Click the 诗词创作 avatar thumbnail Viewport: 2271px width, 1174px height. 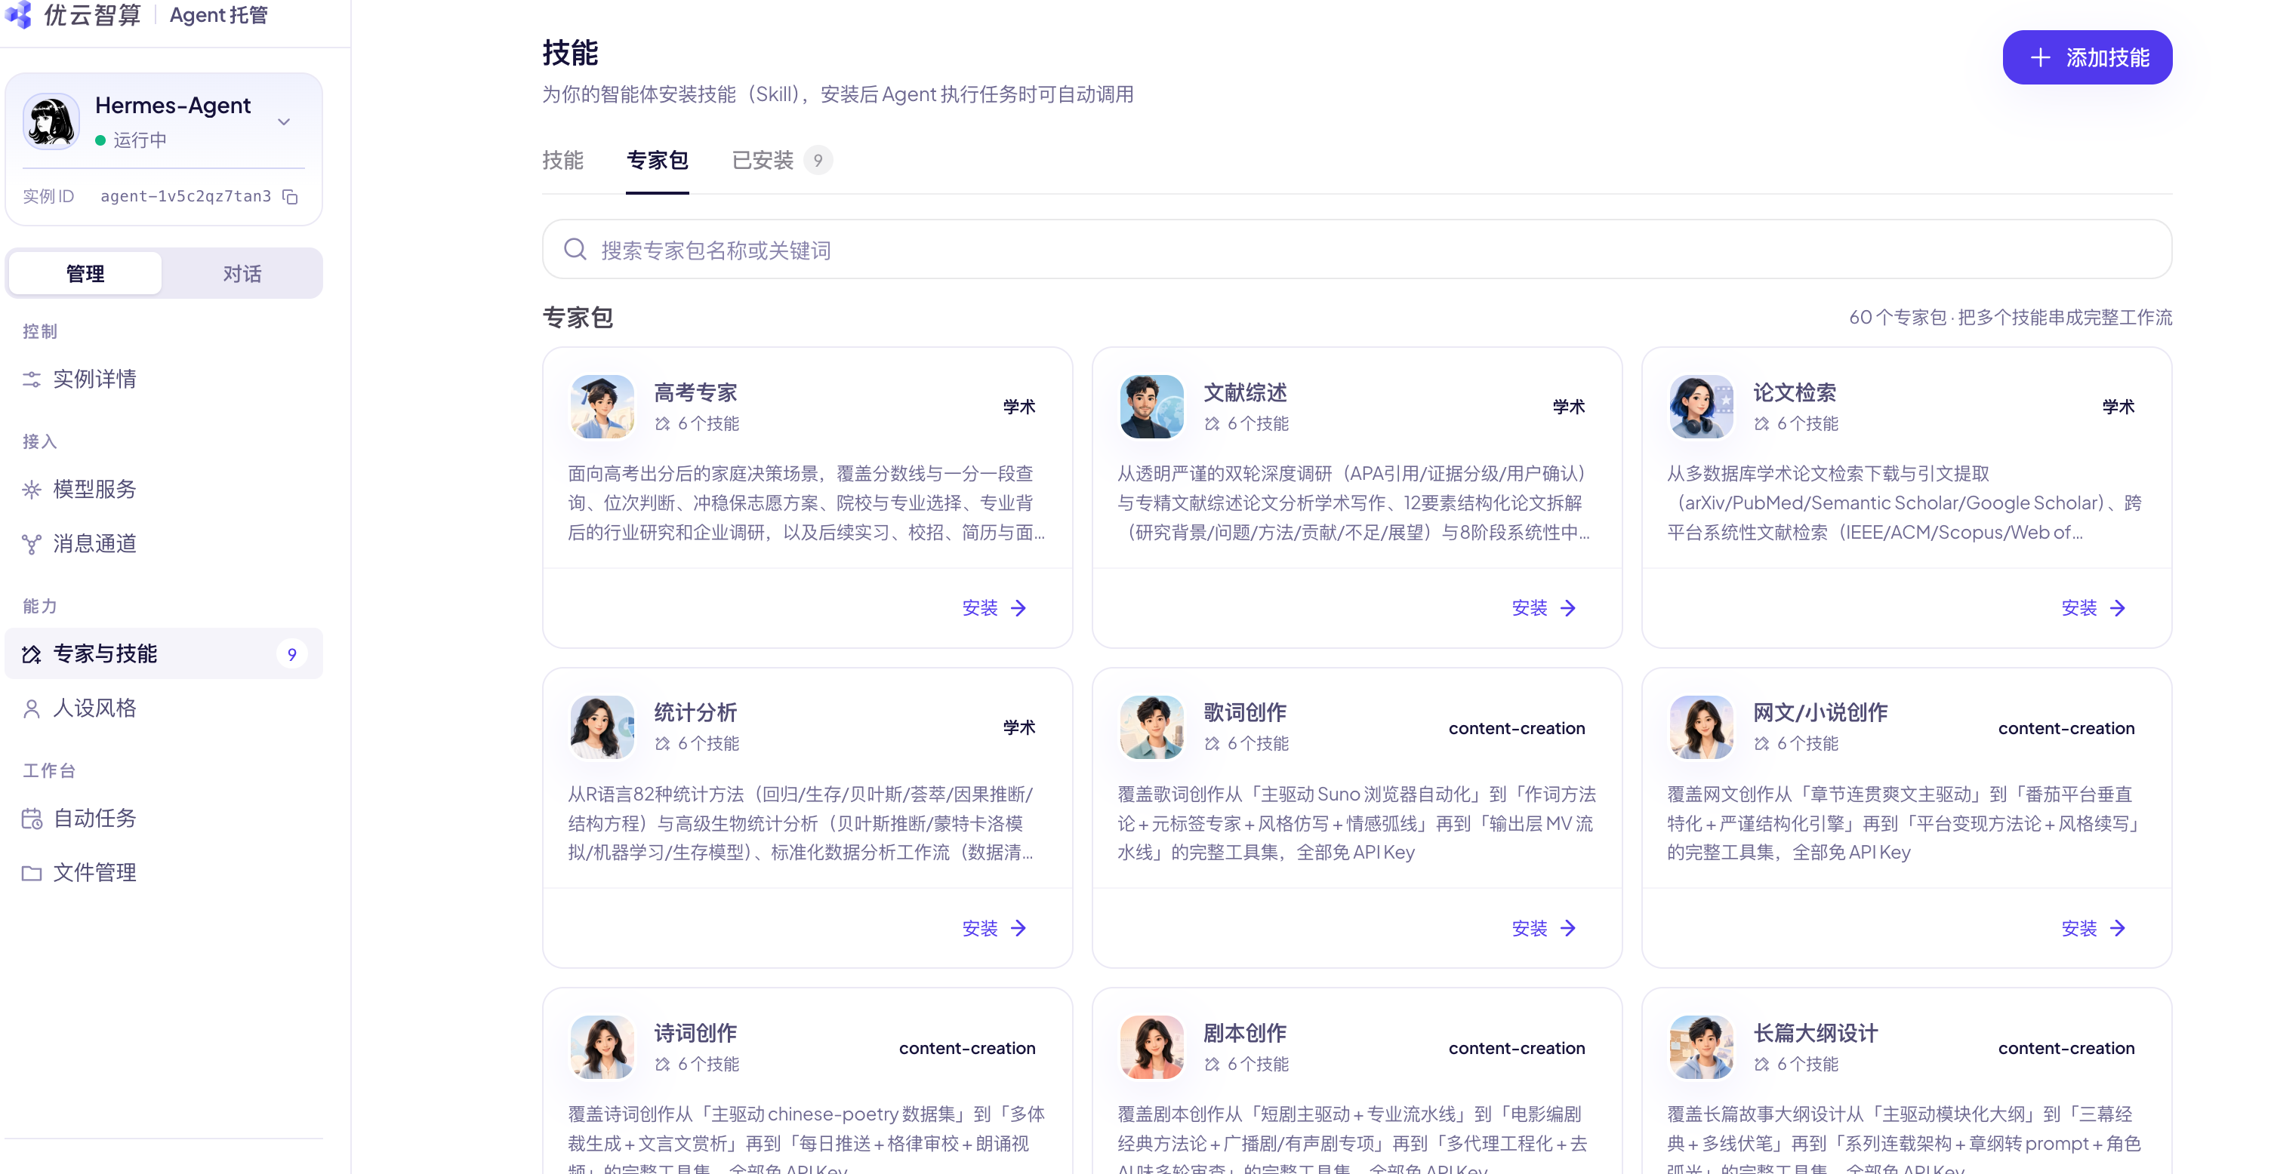[x=602, y=1047]
